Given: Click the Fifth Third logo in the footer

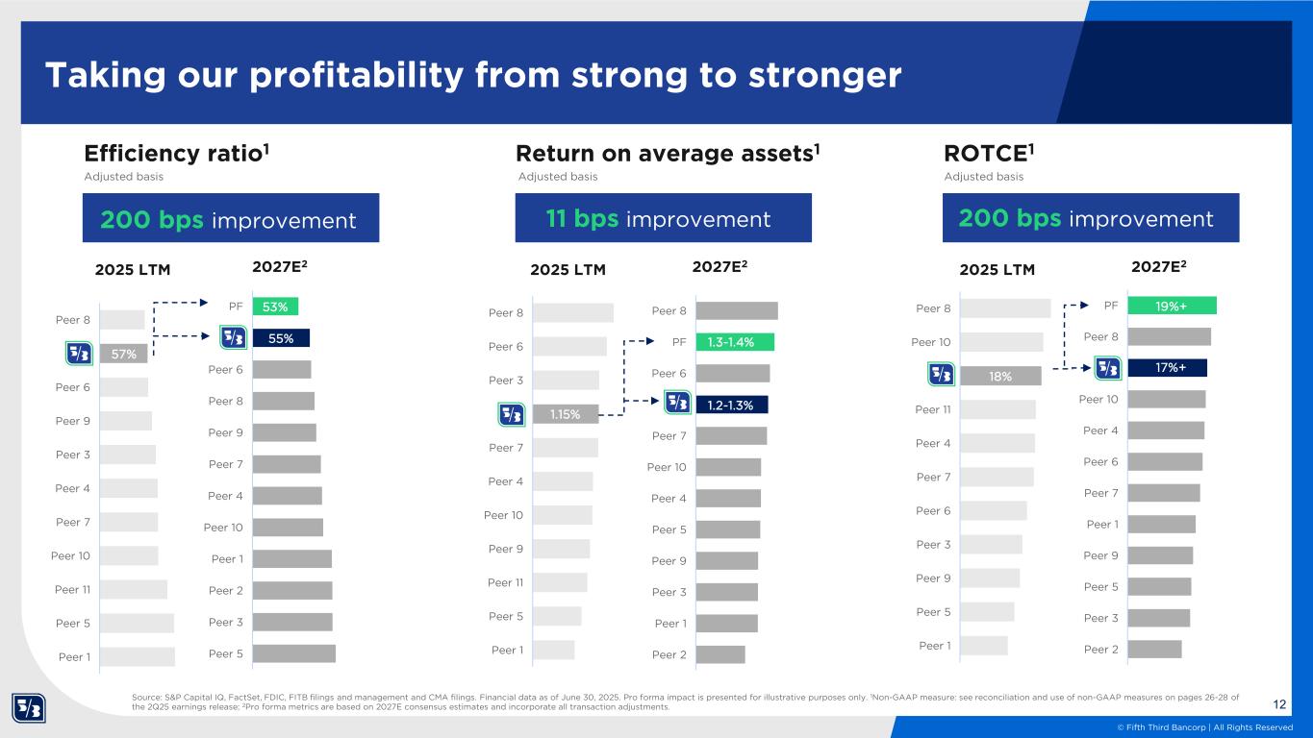Looking at the screenshot, I should 29,708.
